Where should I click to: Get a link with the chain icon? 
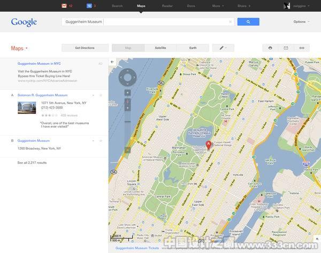(302, 48)
